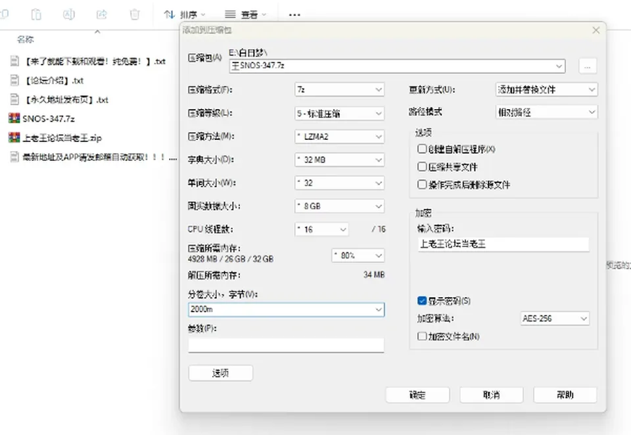
Task: Enable the 操作完成后删除源文件 checkbox
Action: click(422, 184)
